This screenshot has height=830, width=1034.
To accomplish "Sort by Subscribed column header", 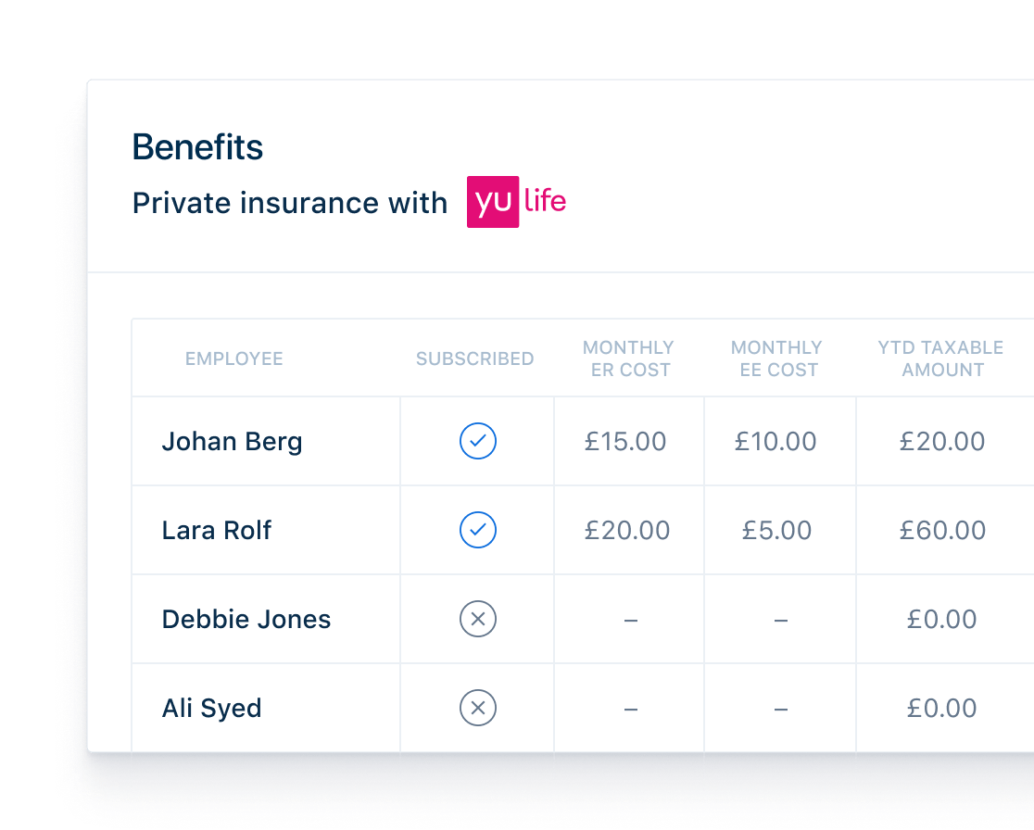I will 474,358.
